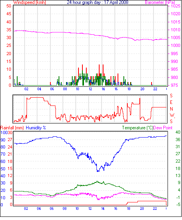Click the 1025 barometer scale value
This screenshot has width=182, height=220.
point(175,6)
